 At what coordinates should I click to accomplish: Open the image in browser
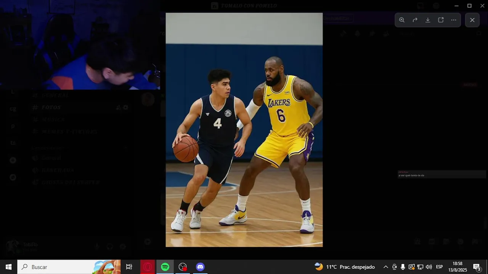[x=441, y=20]
